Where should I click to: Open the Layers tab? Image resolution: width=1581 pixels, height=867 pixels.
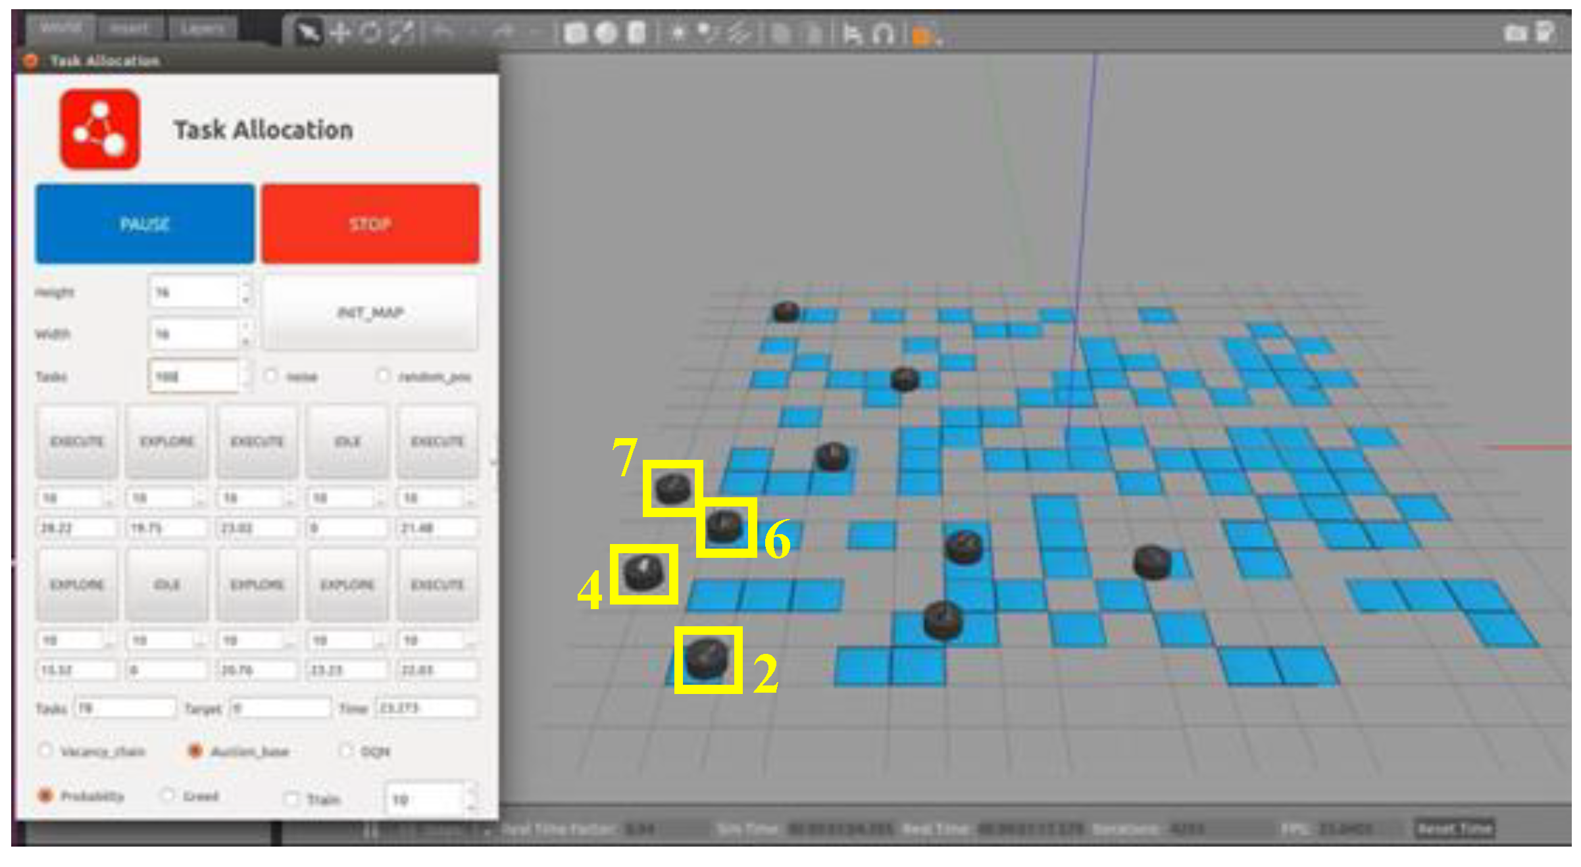click(202, 28)
